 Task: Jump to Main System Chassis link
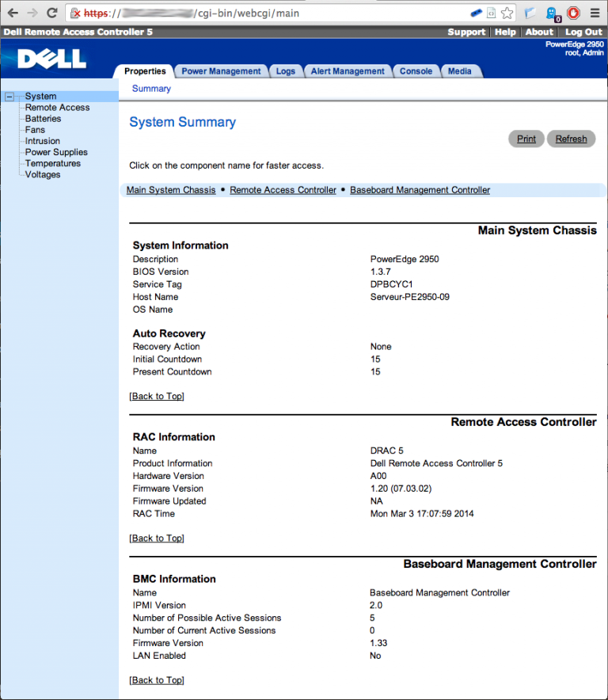(171, 190)
